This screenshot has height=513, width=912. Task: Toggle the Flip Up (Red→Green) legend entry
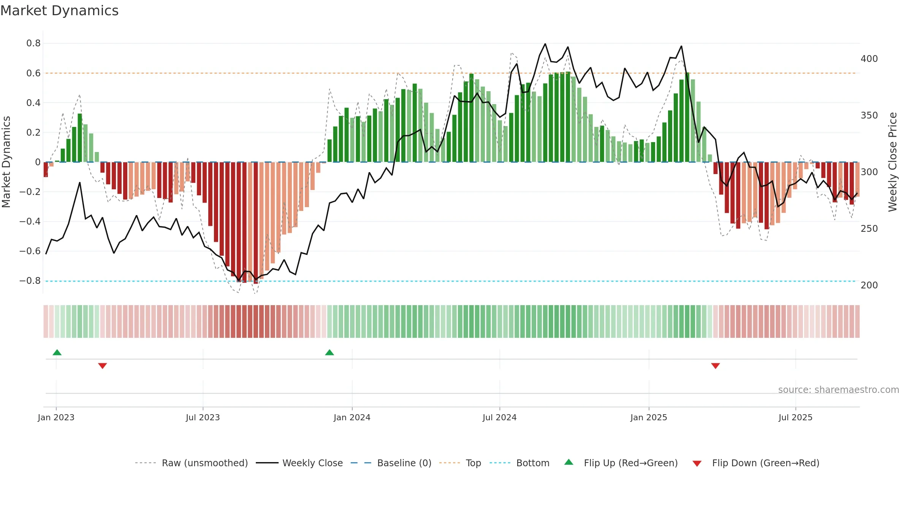621,463
